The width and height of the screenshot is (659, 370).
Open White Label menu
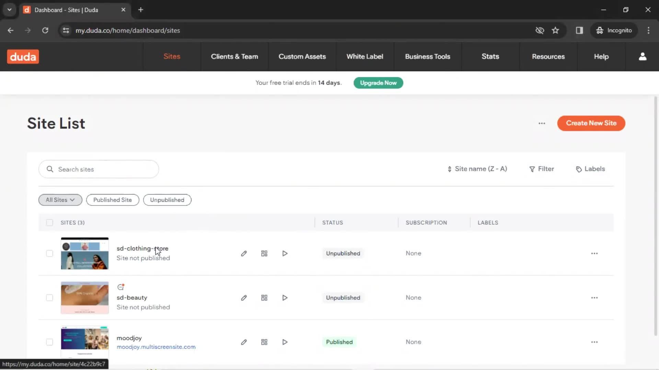tap(365, 57)
